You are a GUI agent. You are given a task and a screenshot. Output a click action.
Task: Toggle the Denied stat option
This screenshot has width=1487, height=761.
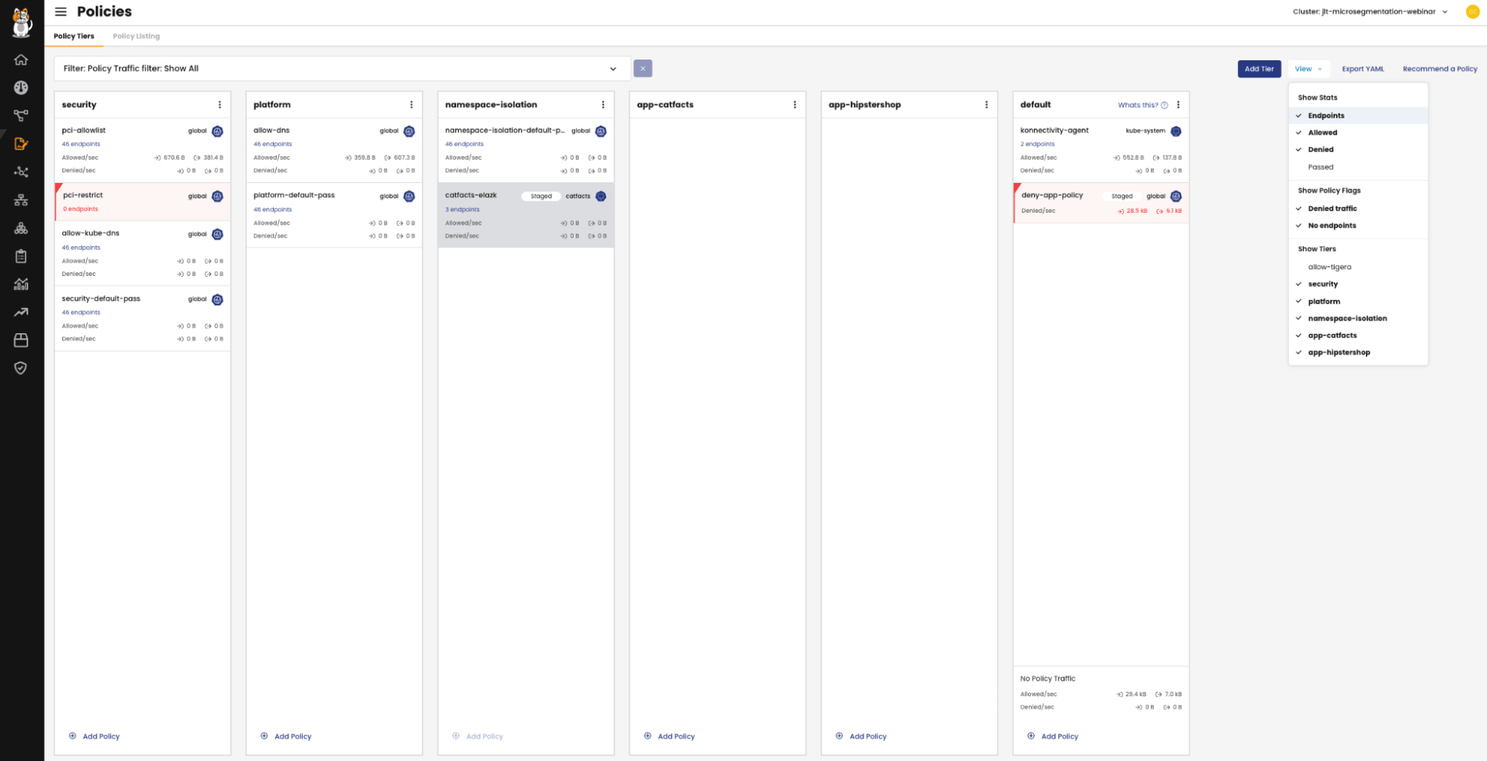[1358, 150]
